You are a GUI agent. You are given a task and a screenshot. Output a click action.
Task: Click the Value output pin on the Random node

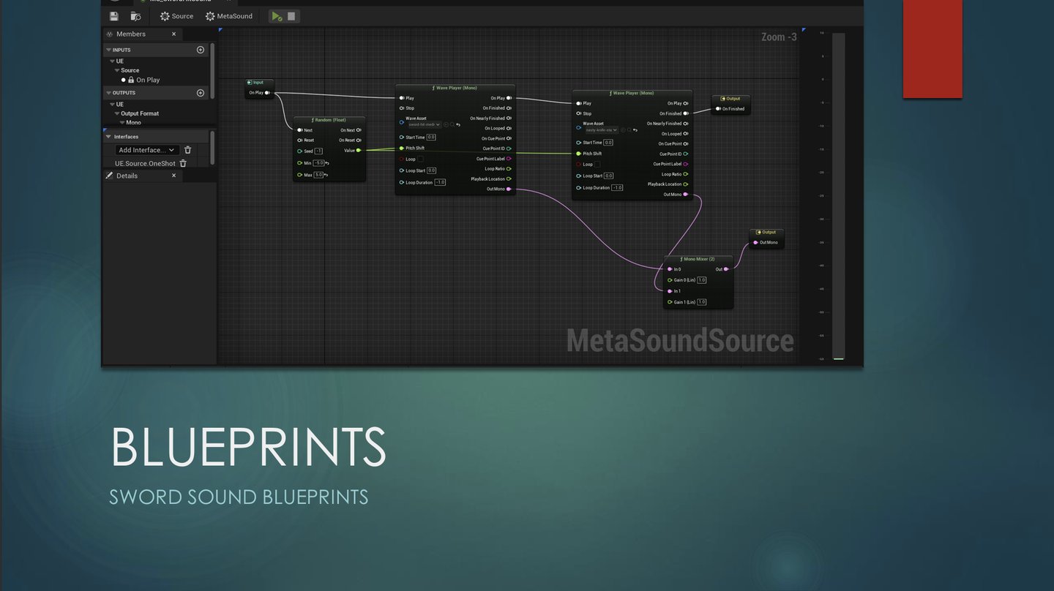[359, 150]
